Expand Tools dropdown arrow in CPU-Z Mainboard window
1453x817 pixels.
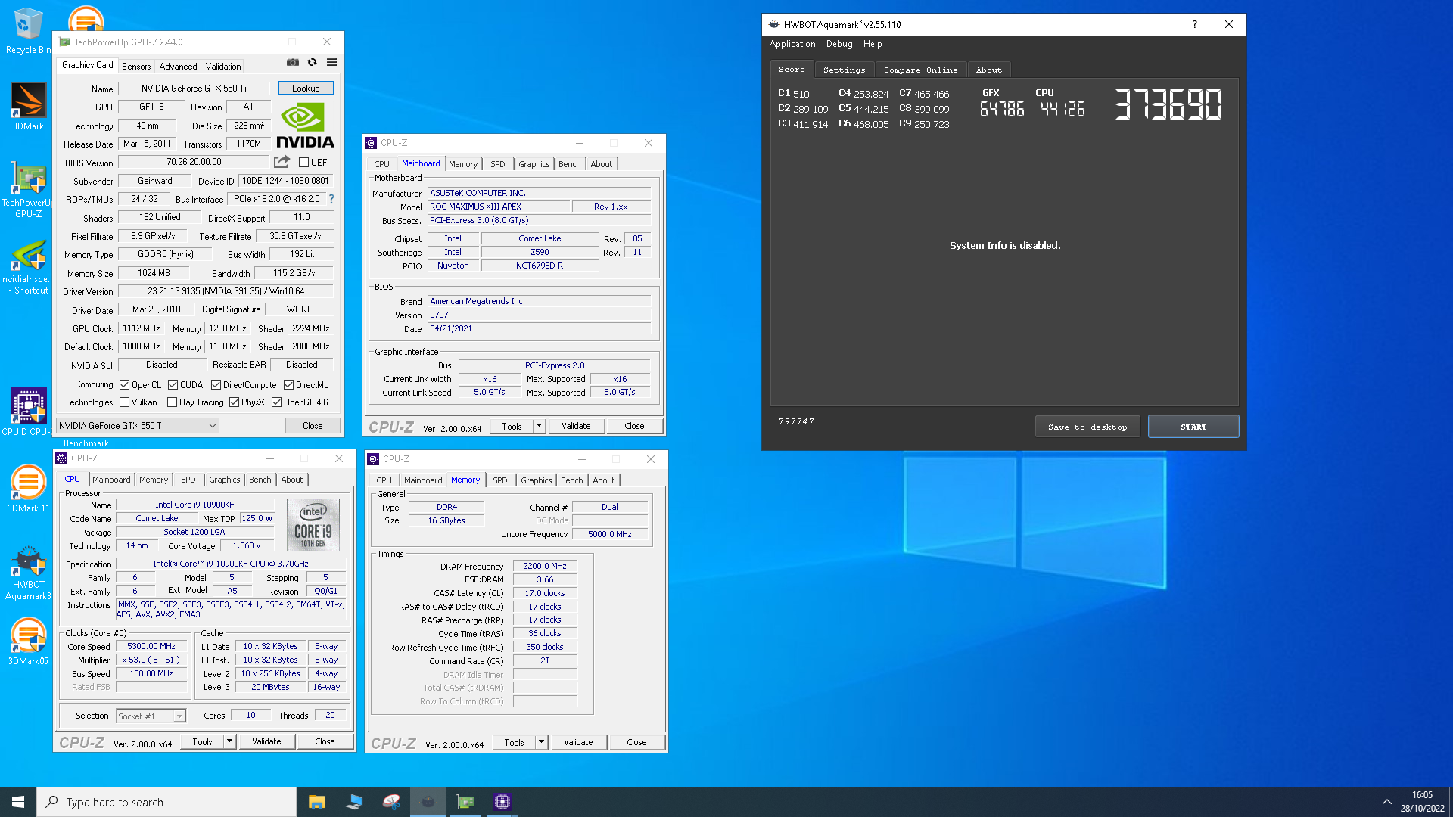(539, 426)
